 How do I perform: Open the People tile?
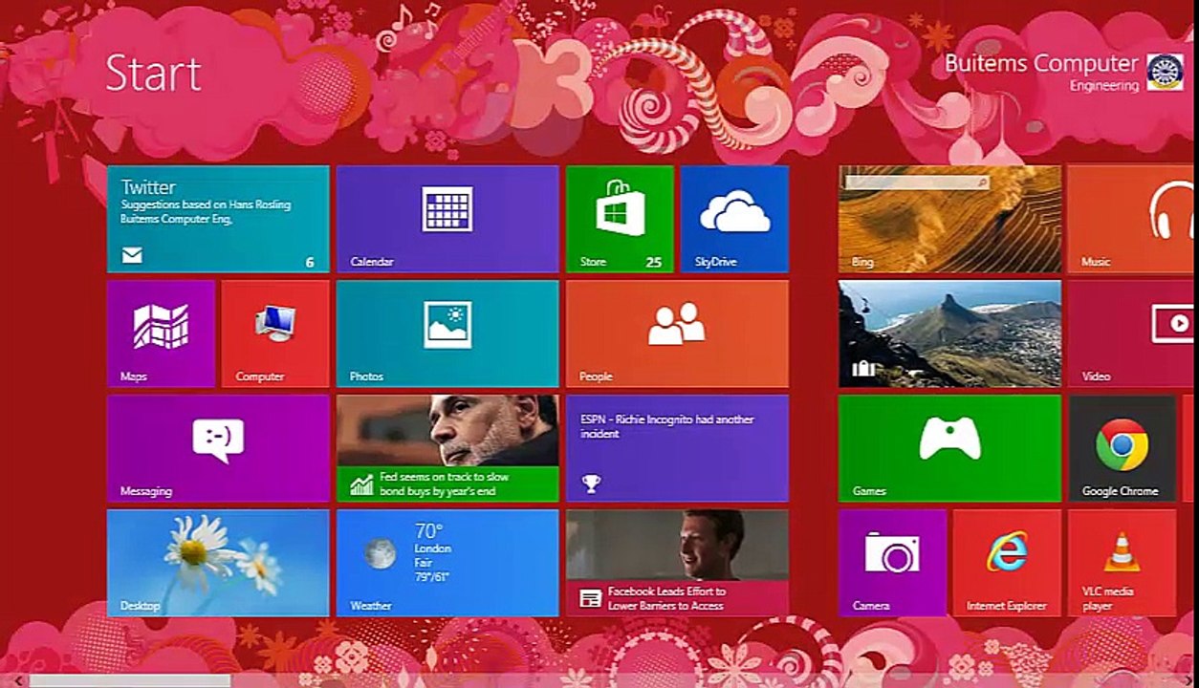[x=677, y=333]
